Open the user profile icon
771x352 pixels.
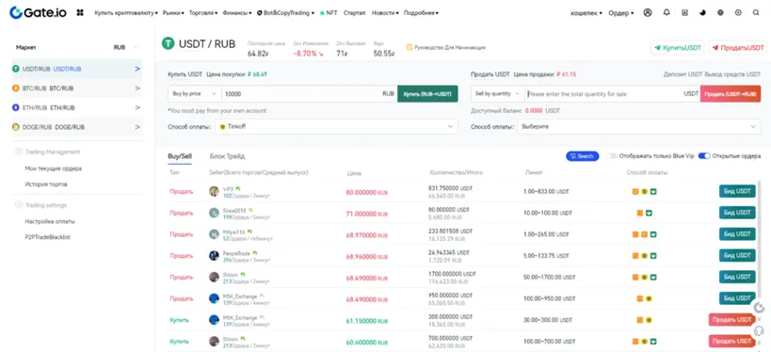tap(648, 13)
